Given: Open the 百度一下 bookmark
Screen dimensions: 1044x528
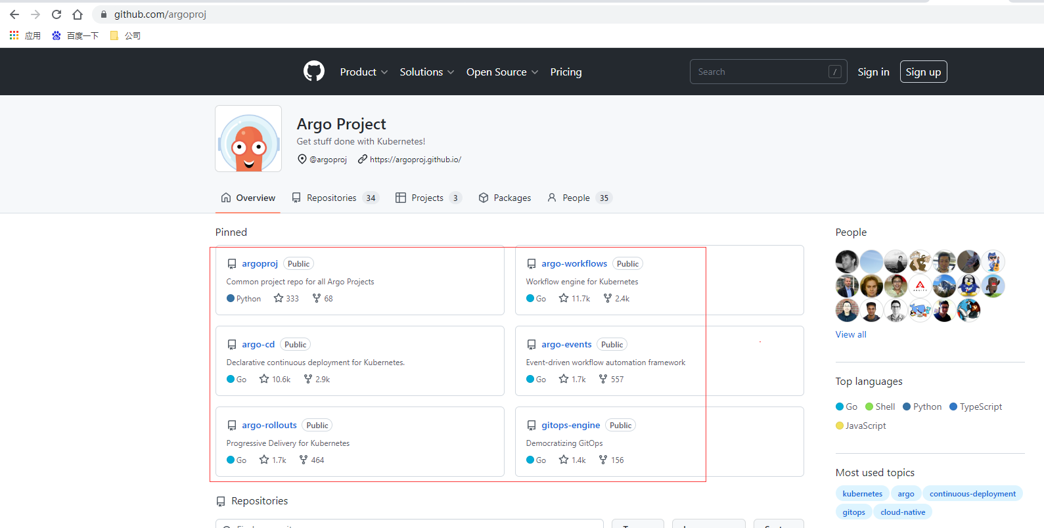Looking at the screenshot, I should 76,35.
